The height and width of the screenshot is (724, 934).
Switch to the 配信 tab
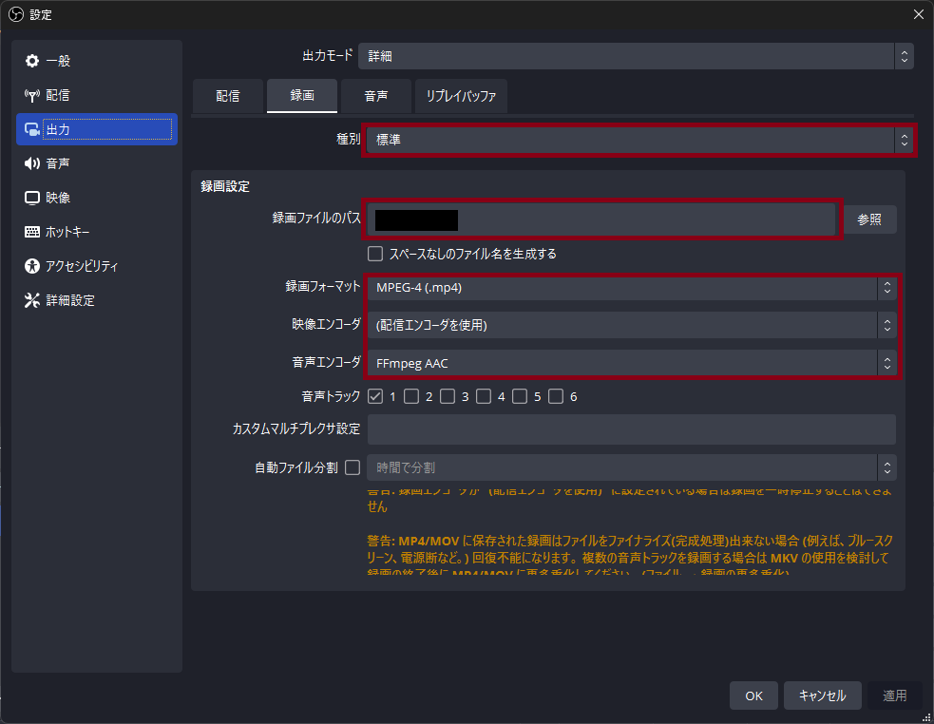click(227, 96)
